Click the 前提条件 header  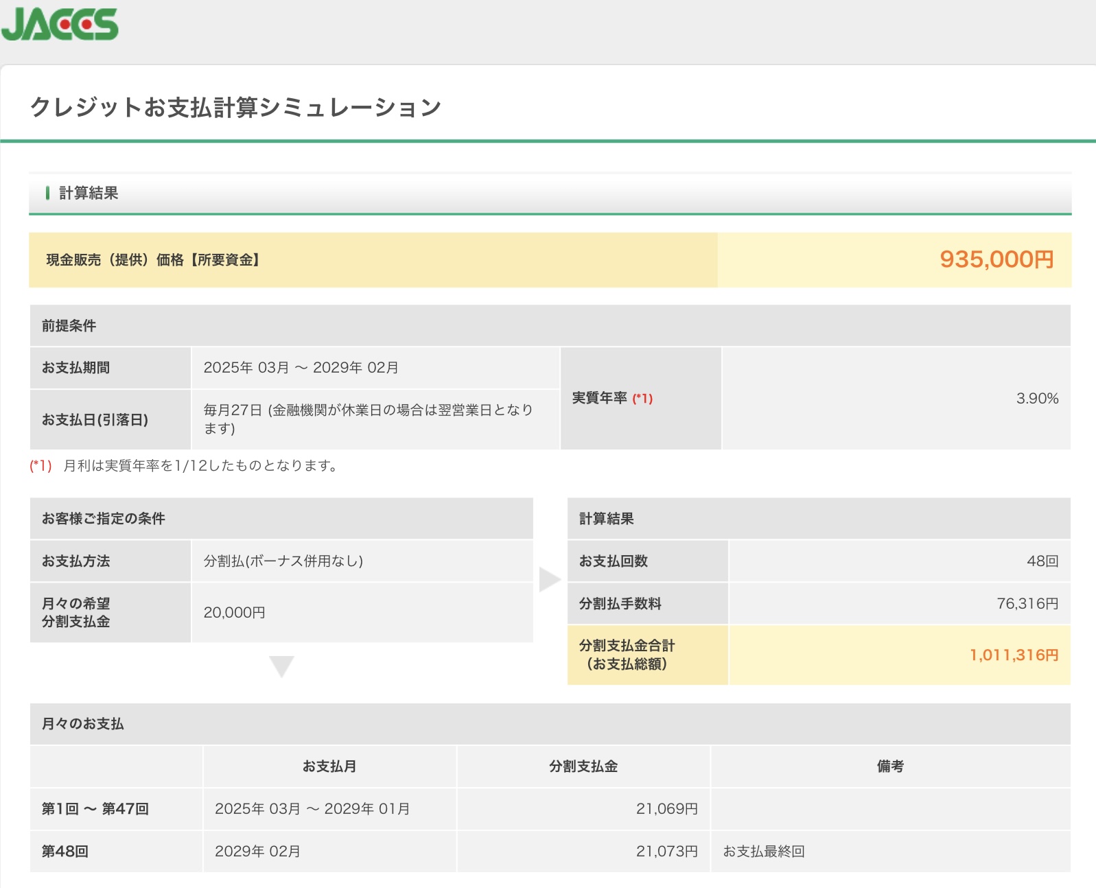69,325
